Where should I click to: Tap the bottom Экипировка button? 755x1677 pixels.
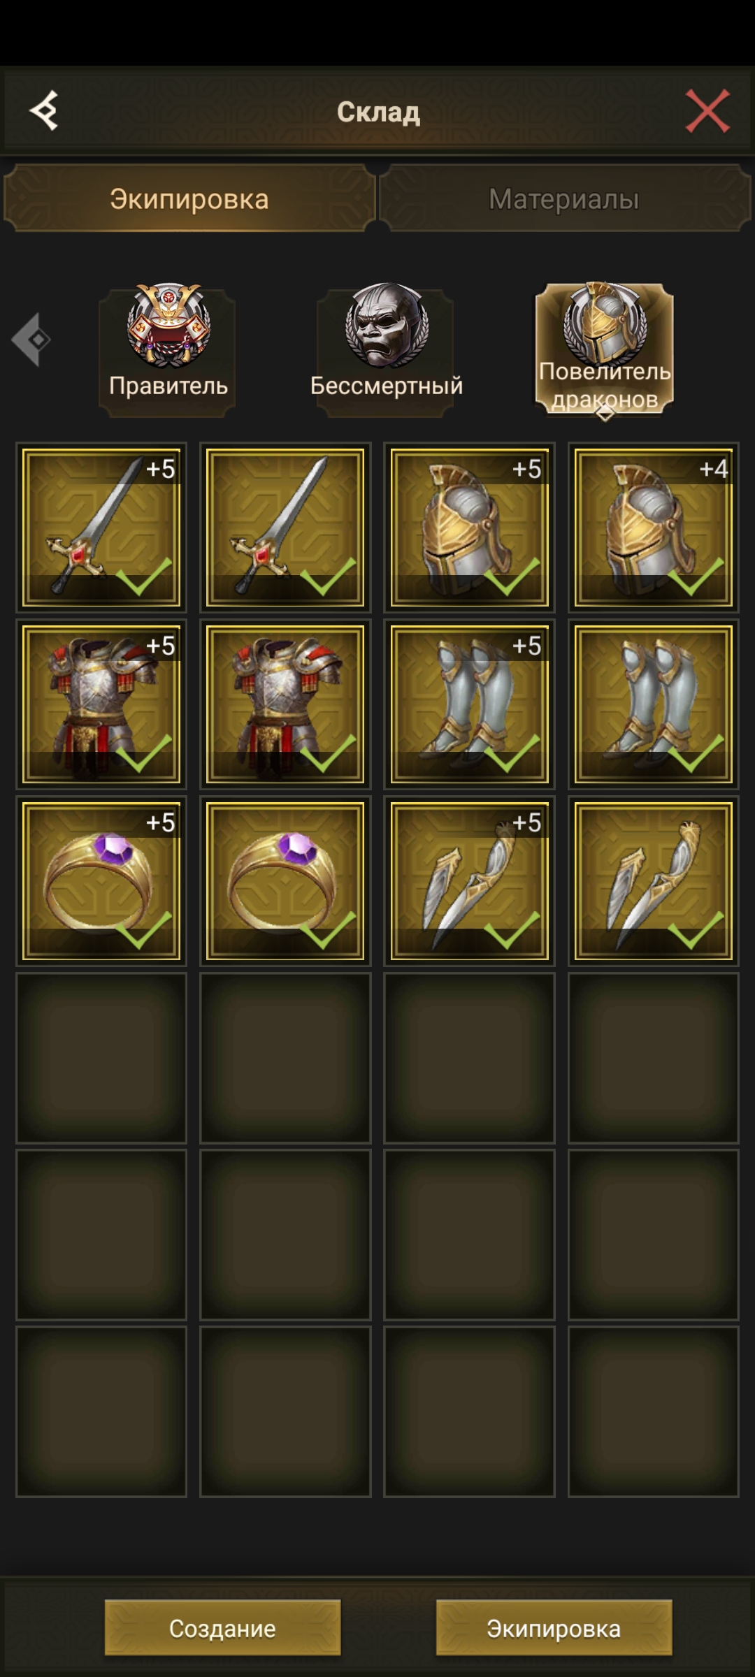click(554, 1628)
